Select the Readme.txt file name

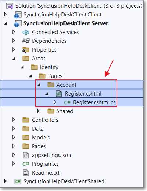coord(45,173)
